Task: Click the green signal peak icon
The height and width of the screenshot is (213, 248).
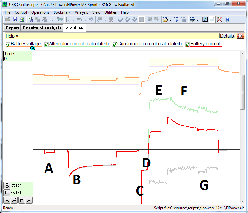Action: (x=53, y=20)
